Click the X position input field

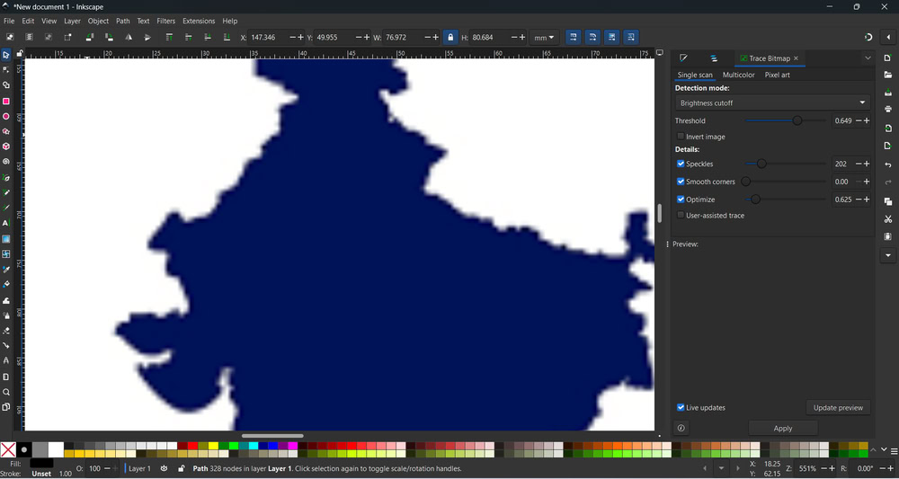point(268,37)
